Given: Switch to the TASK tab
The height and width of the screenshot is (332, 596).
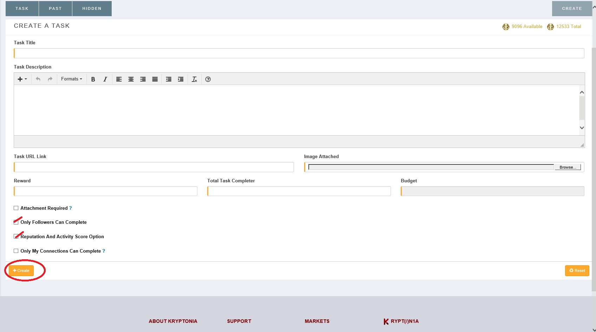Looking at the screenshot, I should pyautogui.click(x=22, y=8).
